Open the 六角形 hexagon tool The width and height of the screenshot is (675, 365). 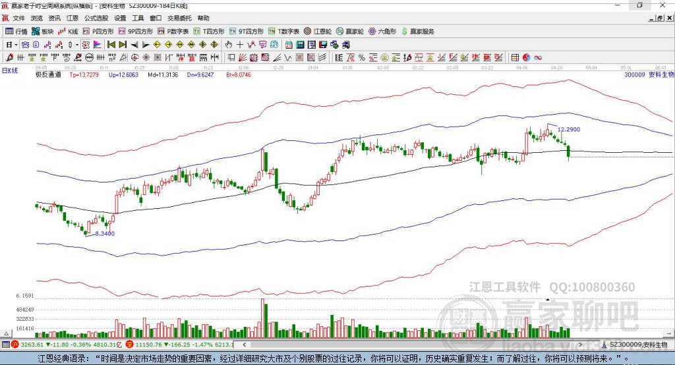pyautogui.click(x=382, y=32)
